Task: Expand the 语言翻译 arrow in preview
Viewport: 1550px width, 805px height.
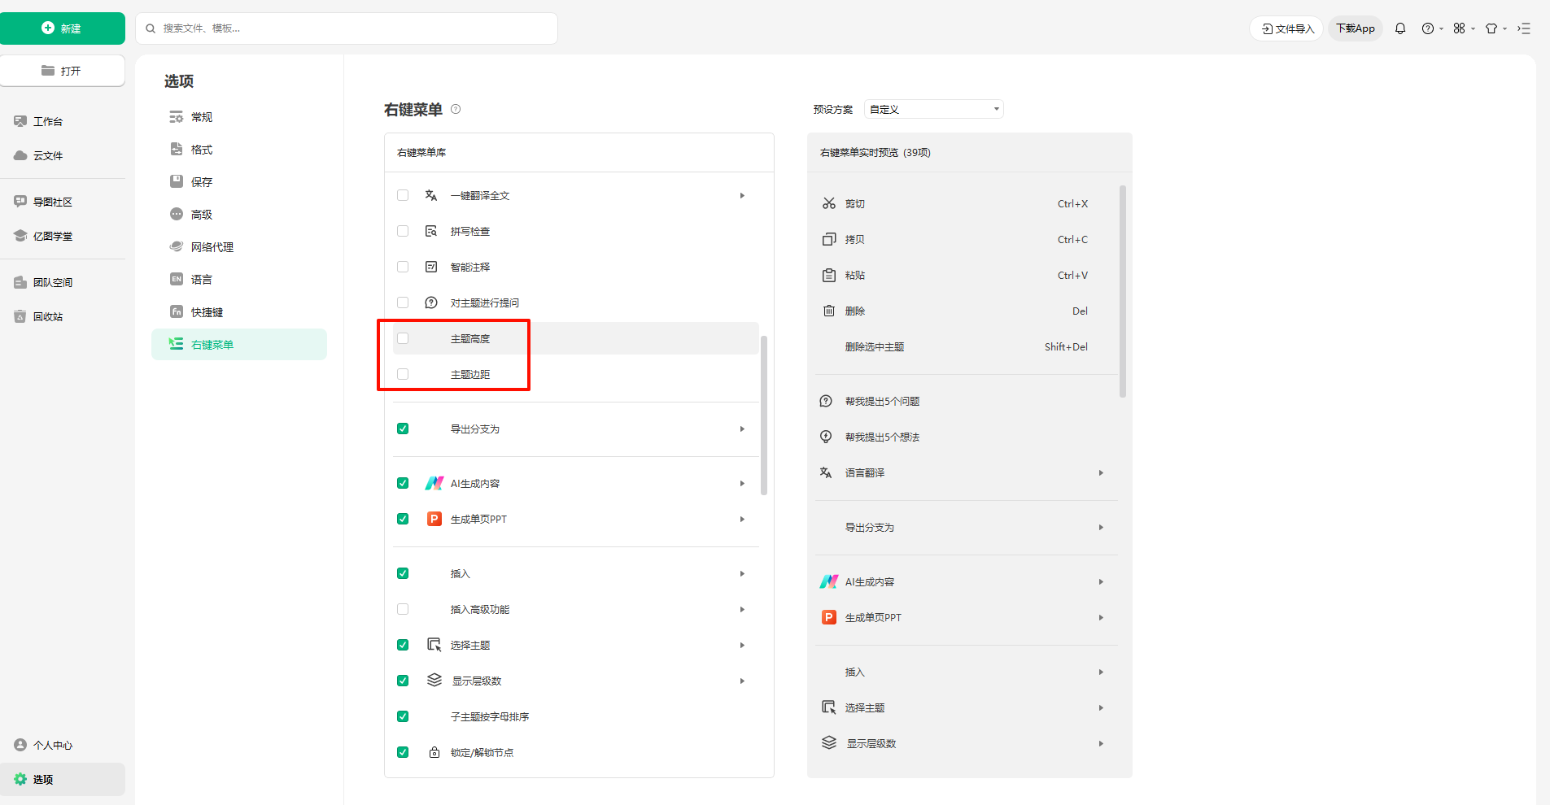Action: [1101, 472]
